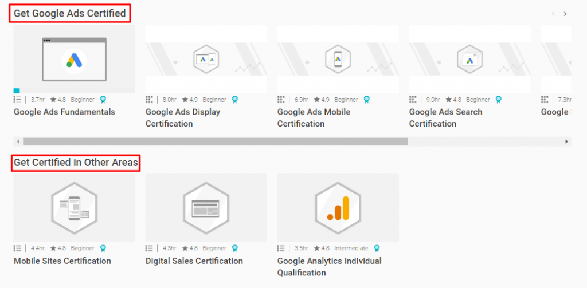This screenshot has width=587, height=288.
Task: Click certificate badge for Google Ads Search Certification
Action: point(498,100)
